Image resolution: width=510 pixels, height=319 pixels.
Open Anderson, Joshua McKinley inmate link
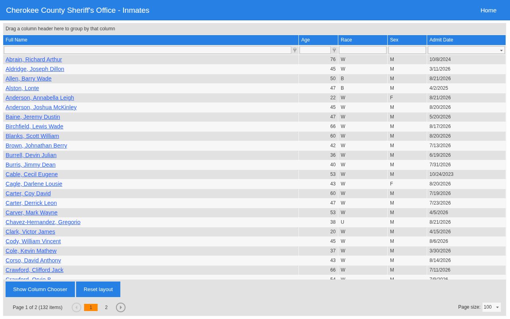(x=41, y=107)
